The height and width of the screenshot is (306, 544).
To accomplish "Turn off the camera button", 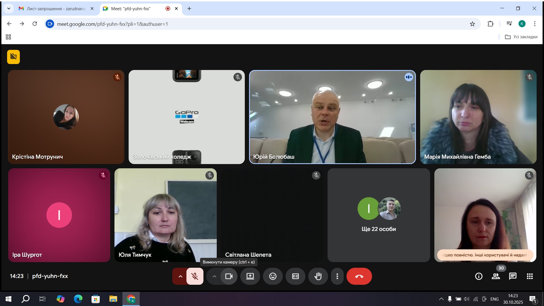I will 229,276.
